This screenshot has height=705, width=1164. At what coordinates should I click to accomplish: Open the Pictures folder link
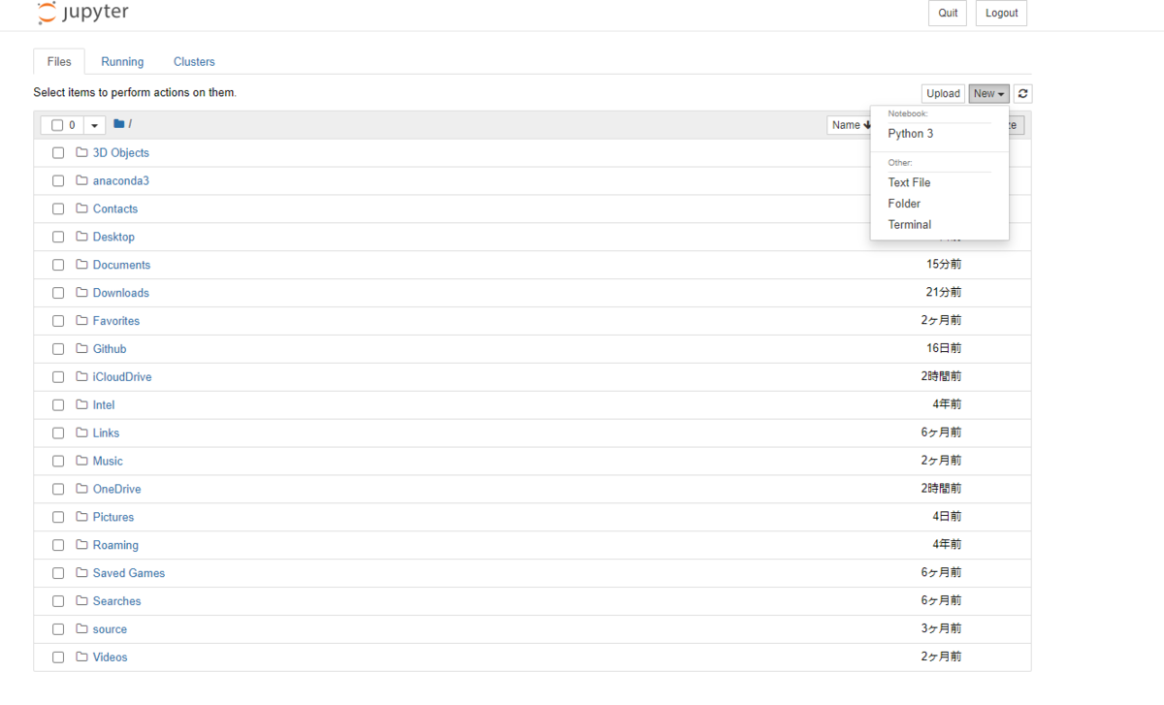point(113,517)
